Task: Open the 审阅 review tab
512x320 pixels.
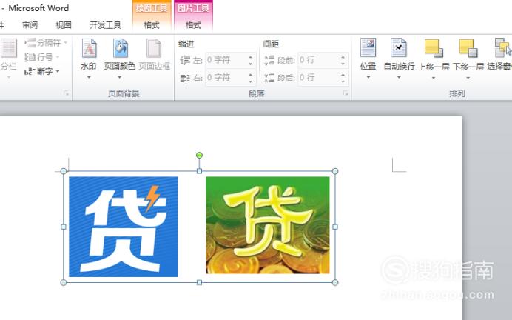Action: (30, 25)
